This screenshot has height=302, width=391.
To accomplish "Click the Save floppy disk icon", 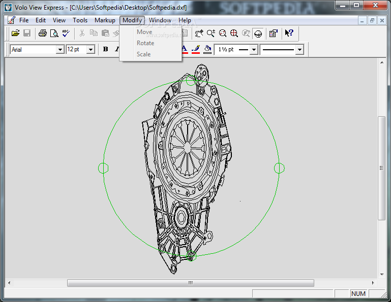I will [27, 33].
